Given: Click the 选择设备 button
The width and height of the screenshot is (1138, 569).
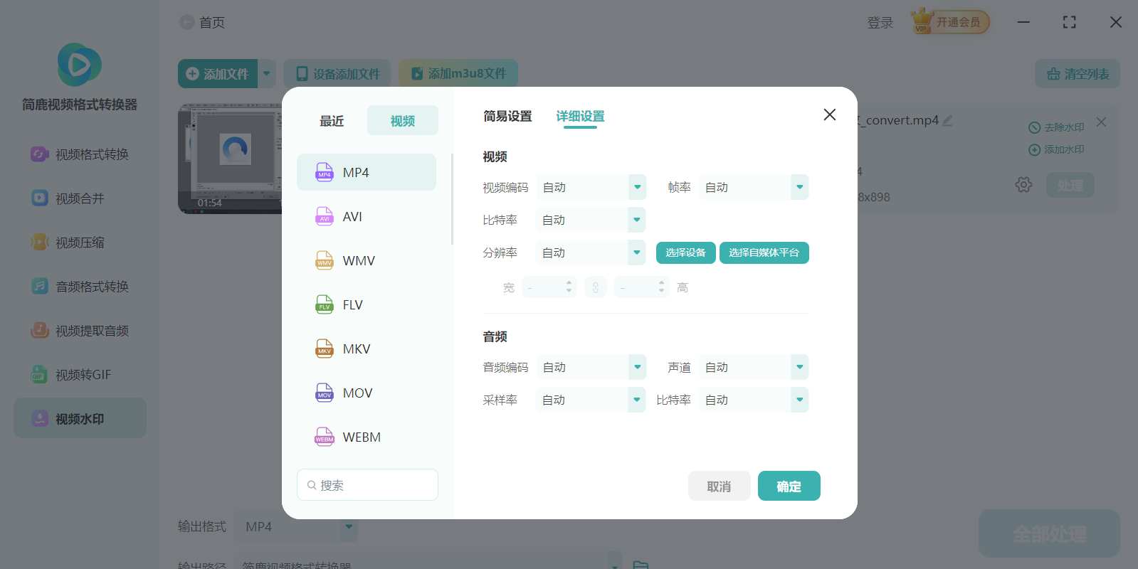Looking at the screenshot, I should point(685,252).
